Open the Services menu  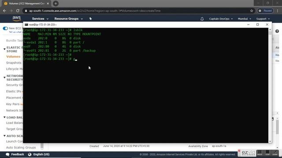[40, 18]
